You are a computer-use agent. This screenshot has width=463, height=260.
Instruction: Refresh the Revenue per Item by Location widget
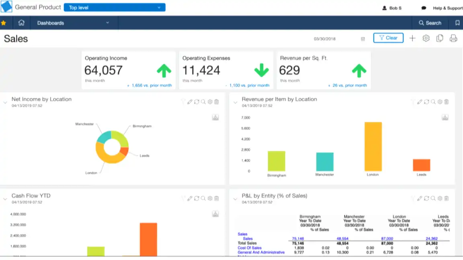click(426, 102)
